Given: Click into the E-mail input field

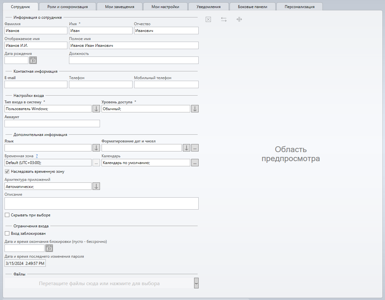Looking at the screenshot, I should pyautogui.click(x=36, y=84).
